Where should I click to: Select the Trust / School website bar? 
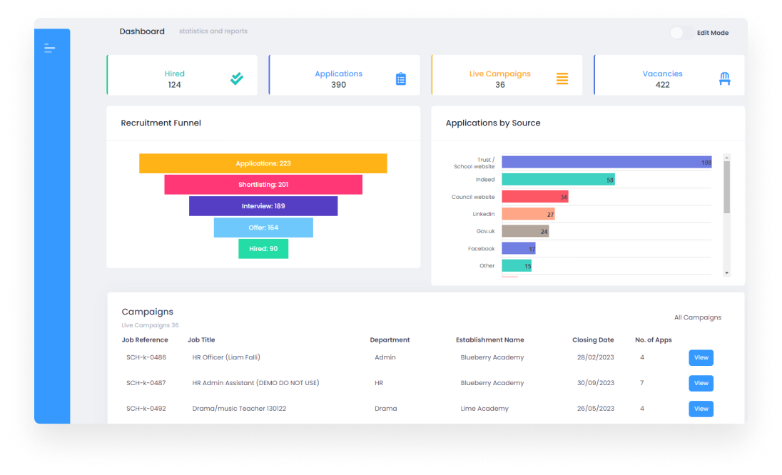606,163
